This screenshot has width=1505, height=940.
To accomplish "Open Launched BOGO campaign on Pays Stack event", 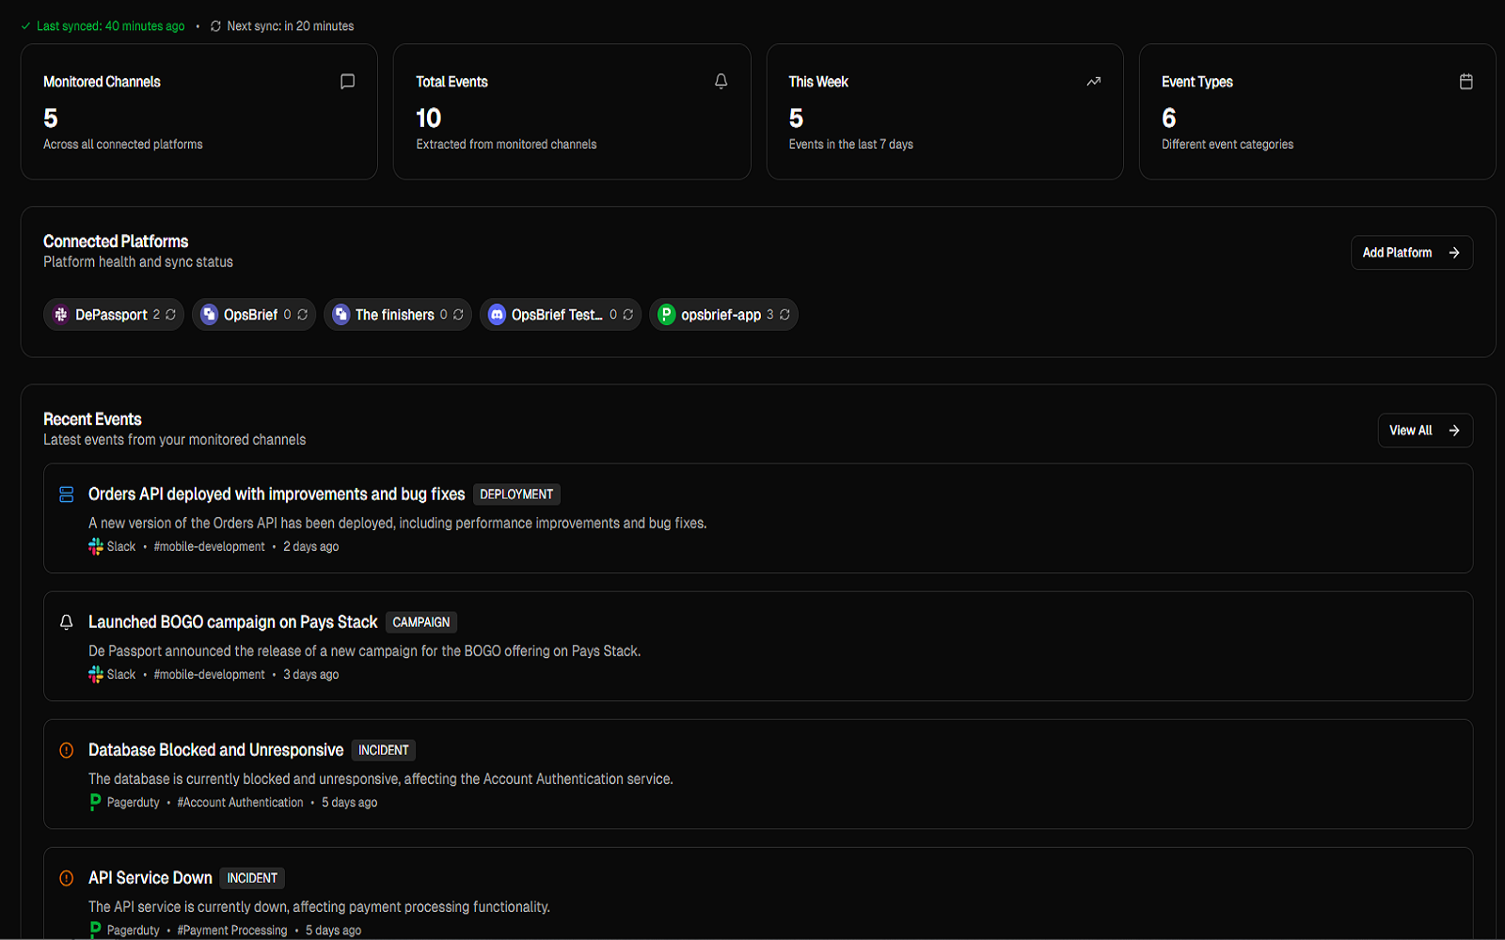I will coord(233,622).
